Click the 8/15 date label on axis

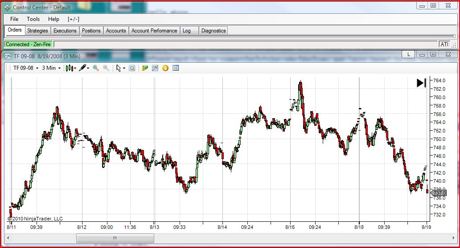click(290, 227)
